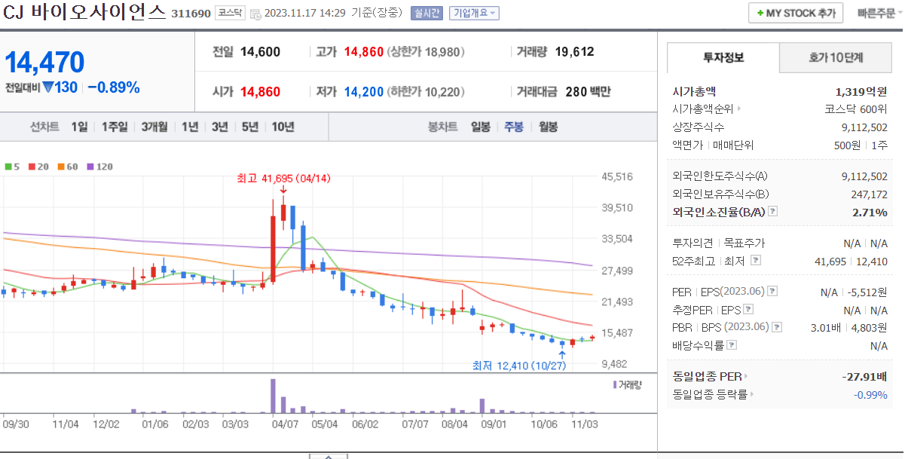Click the help icon next to 52주최고 | 최저

pyautogui.click(x=756, y=261)
